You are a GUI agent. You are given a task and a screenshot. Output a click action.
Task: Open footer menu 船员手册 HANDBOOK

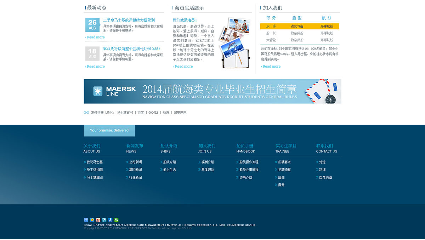coord(246,148)
